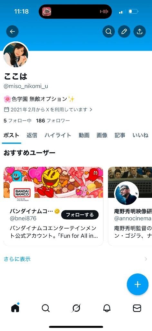
Task: Open 庵野秀明 suggested user avatar
Action: (126, 193)
